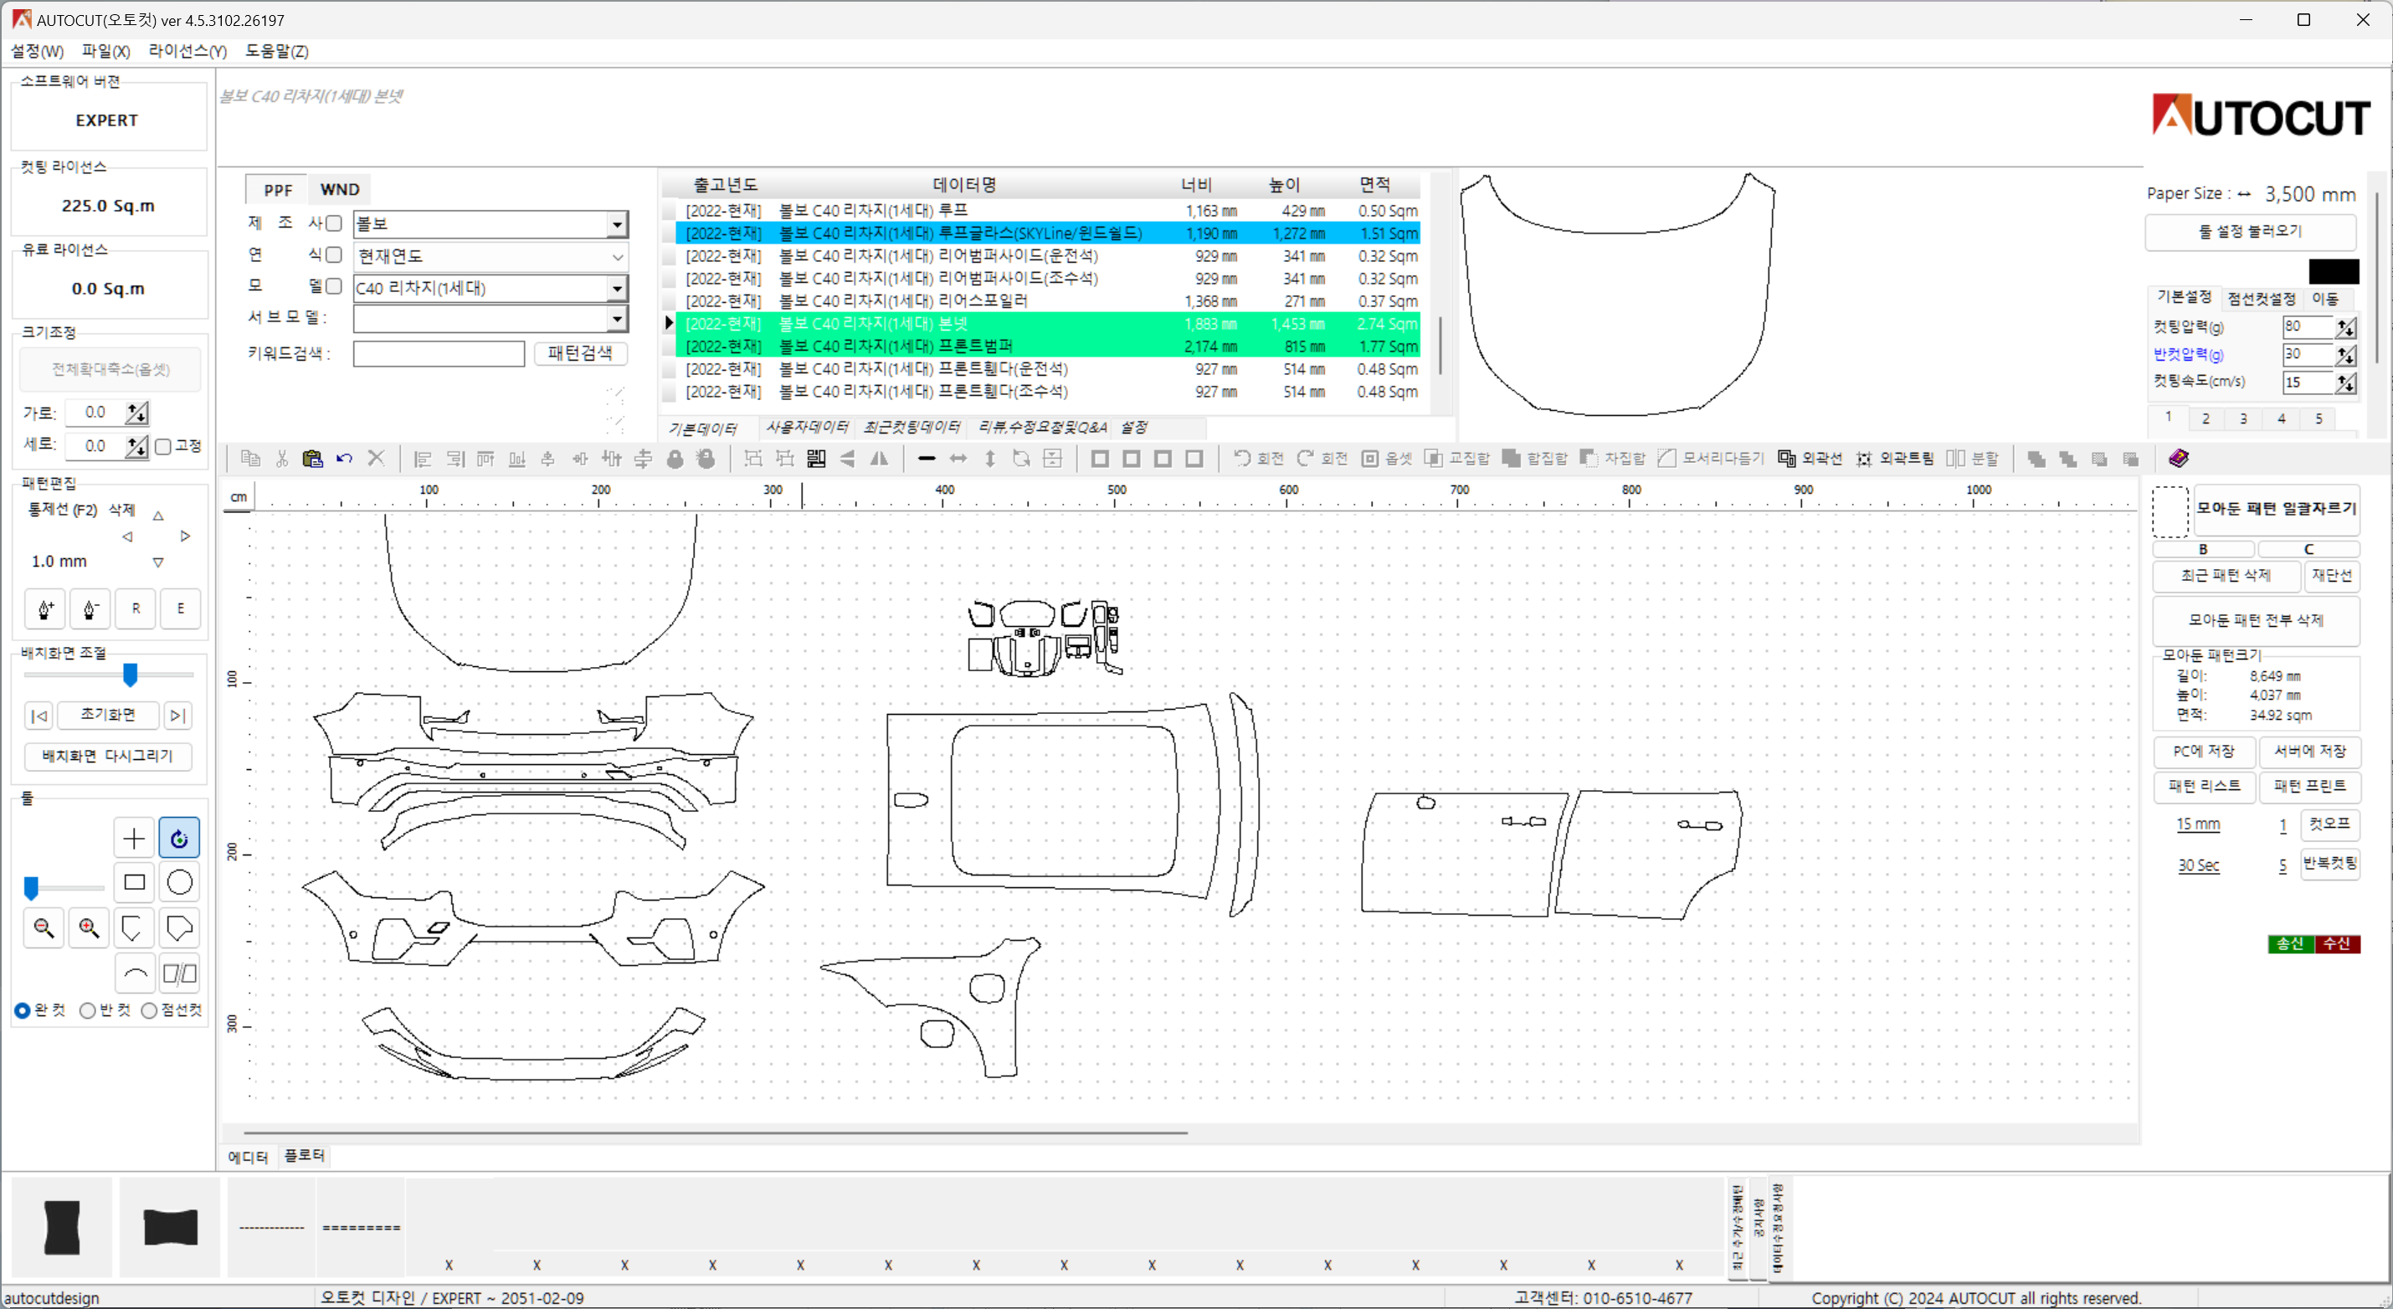Toggle the 제조사 checkbox

pos(333,223)
